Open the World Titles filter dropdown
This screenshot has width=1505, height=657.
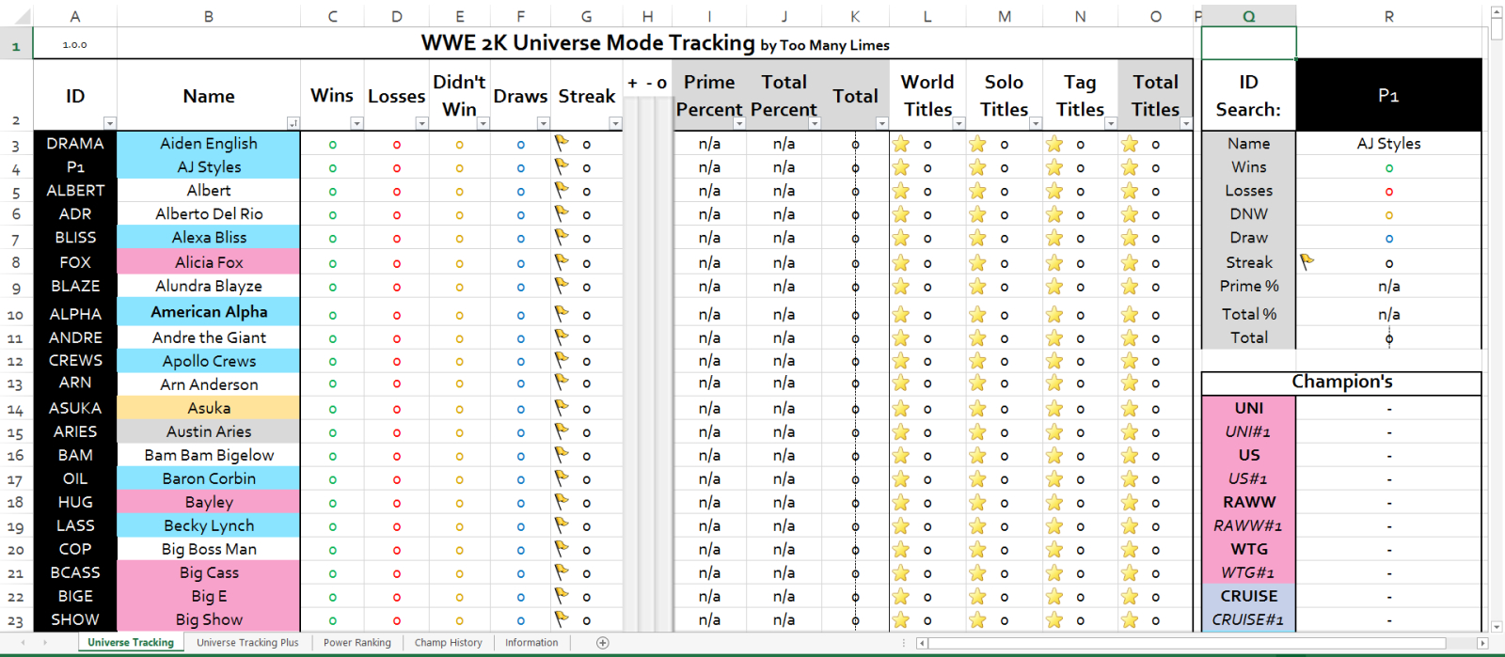(x=958, y=123)
